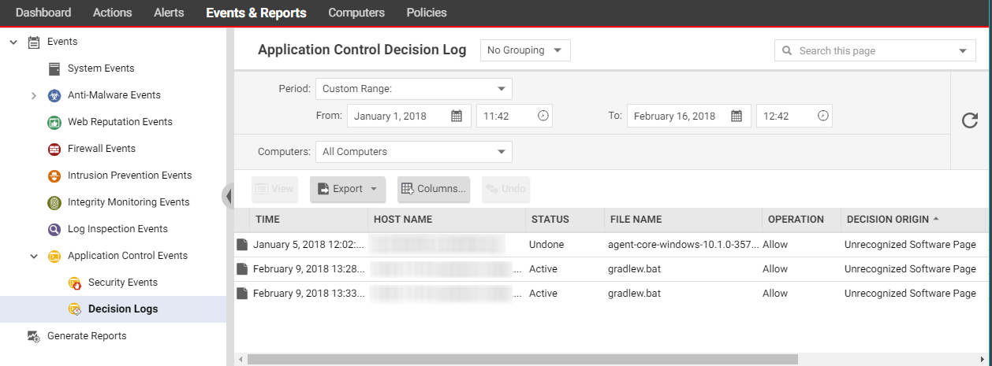The width and height of the screenshot is (992, 366).
Task: Click the horizontal scrollbar below the table
Action: [522, 359]
